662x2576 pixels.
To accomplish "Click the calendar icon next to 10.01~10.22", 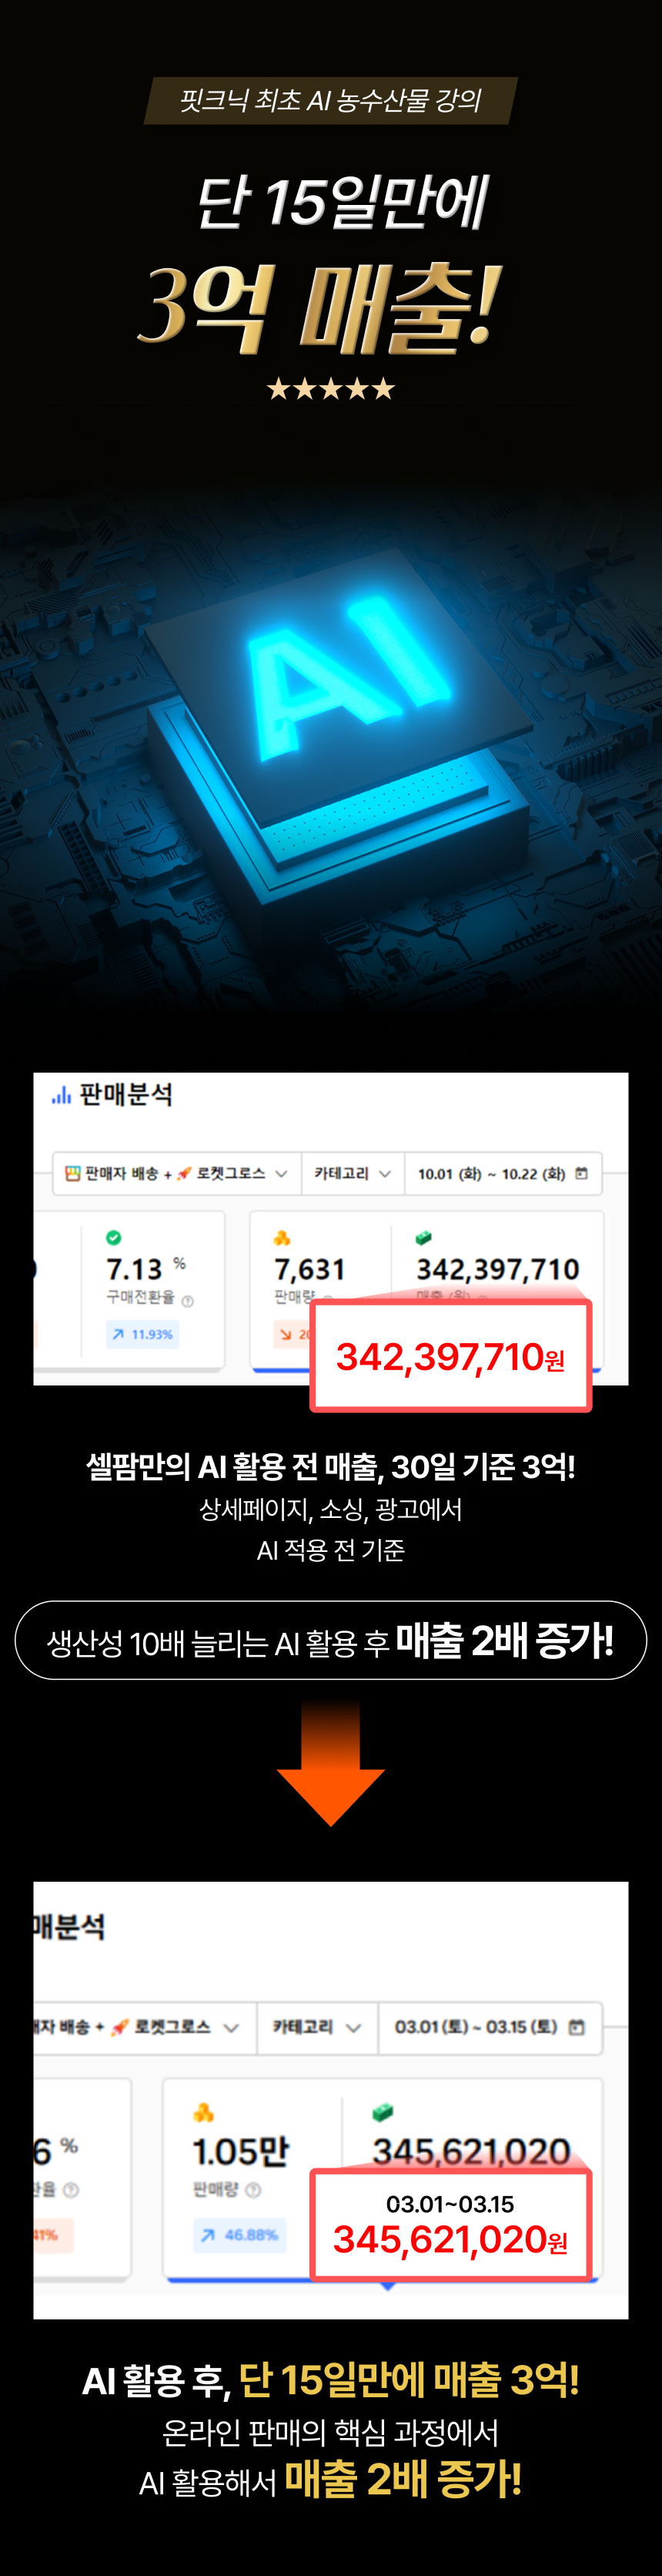I will pyautogui.click(x=581, y=1173).
